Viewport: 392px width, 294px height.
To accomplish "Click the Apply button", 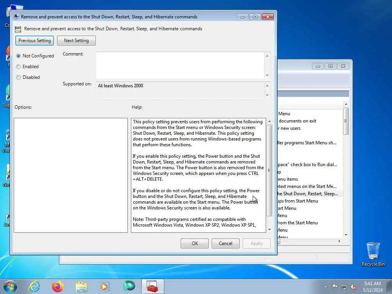I will point(256,243).
